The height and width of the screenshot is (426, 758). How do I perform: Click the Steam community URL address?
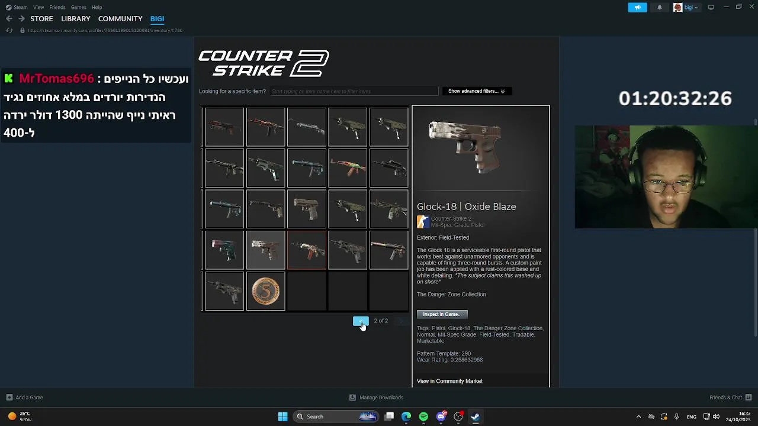click(105, 30)
